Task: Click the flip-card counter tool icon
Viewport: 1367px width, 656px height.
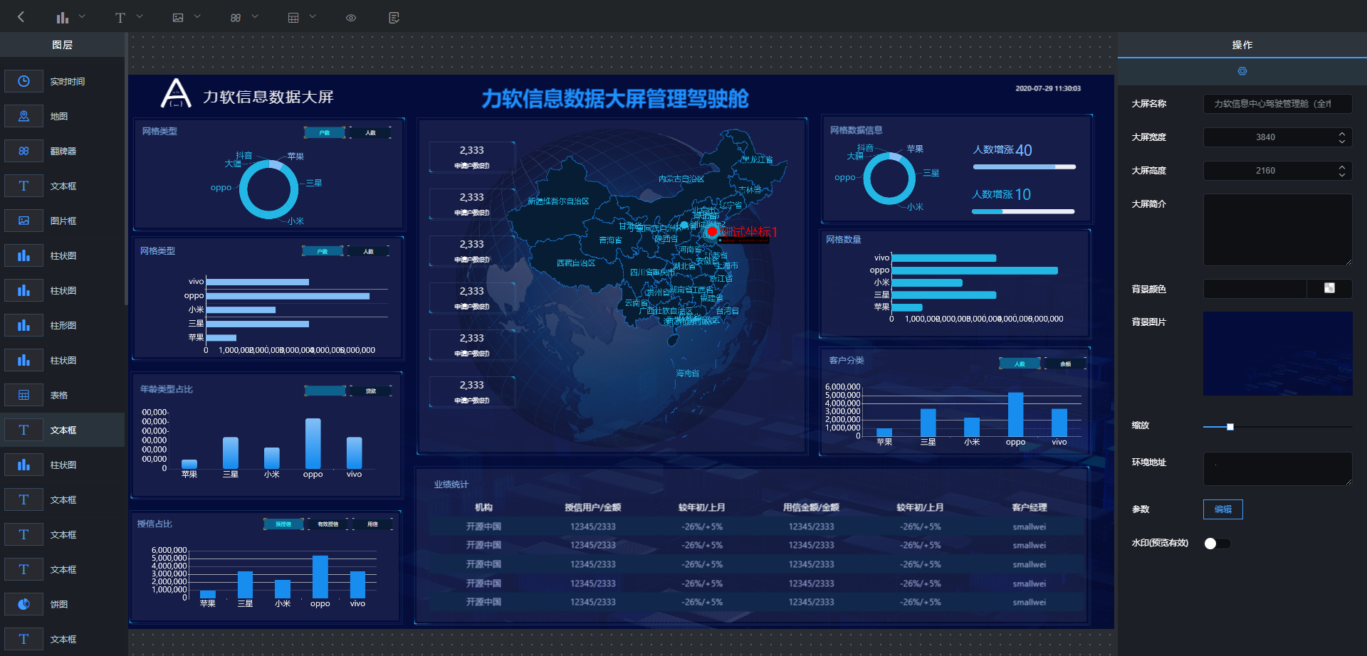Action: tap(236, 16)
